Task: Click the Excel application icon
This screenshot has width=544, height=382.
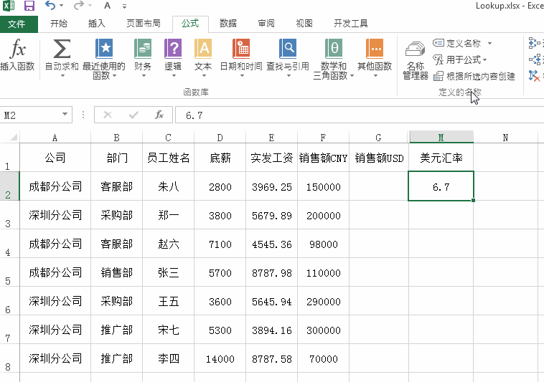Action: pyautogui.click(x=9, y=6)
